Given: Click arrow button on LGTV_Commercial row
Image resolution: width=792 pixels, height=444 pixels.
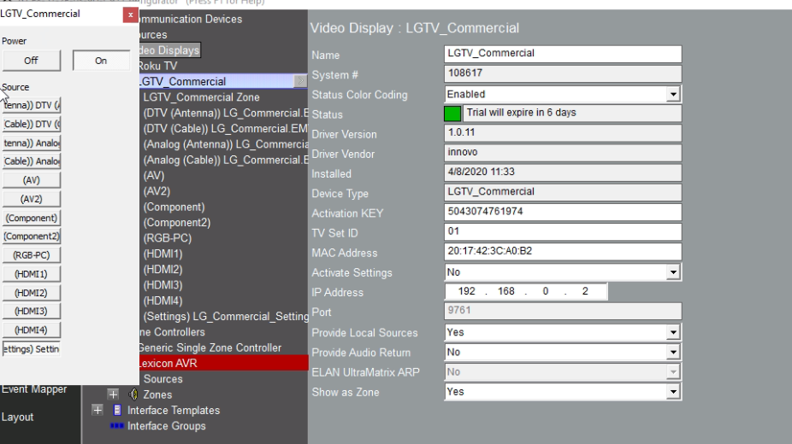Looking at the screenshot, I should coord(300,80).
